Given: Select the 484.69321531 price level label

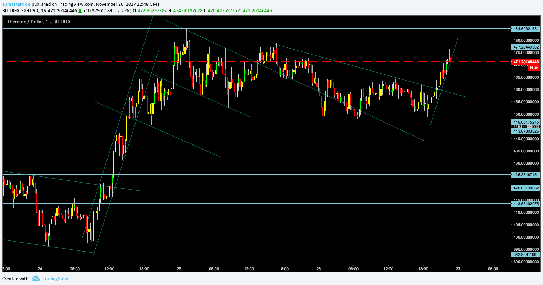Looking at the screenshot, I should [x=526, y=28].
